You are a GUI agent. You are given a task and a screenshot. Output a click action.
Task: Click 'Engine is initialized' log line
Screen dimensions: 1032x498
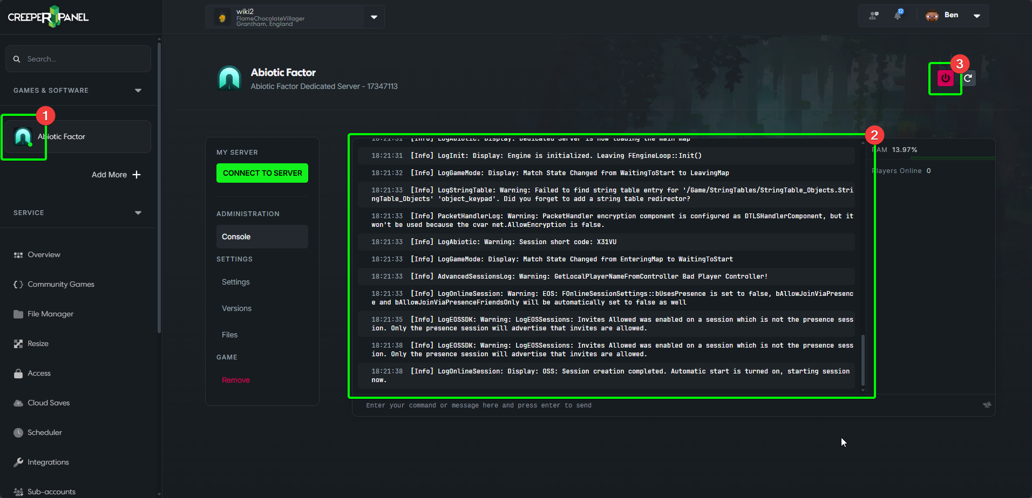(x=606, y=156)
